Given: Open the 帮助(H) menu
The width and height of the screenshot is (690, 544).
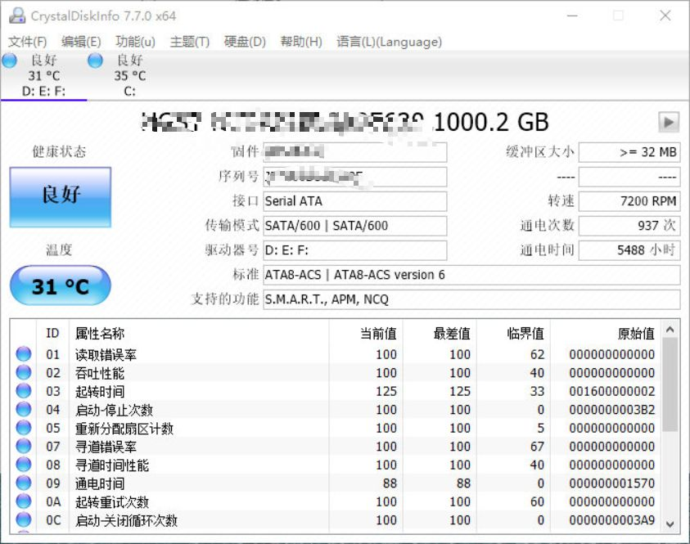Looking at the screenshot, I should point(300,41).
